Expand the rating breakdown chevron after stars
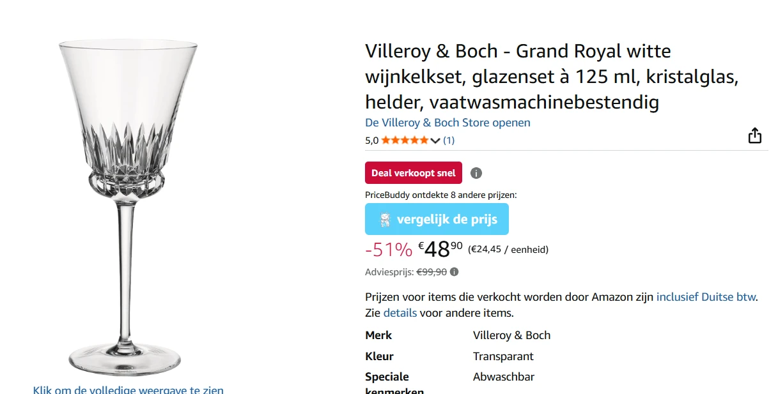 click(435, 140)
